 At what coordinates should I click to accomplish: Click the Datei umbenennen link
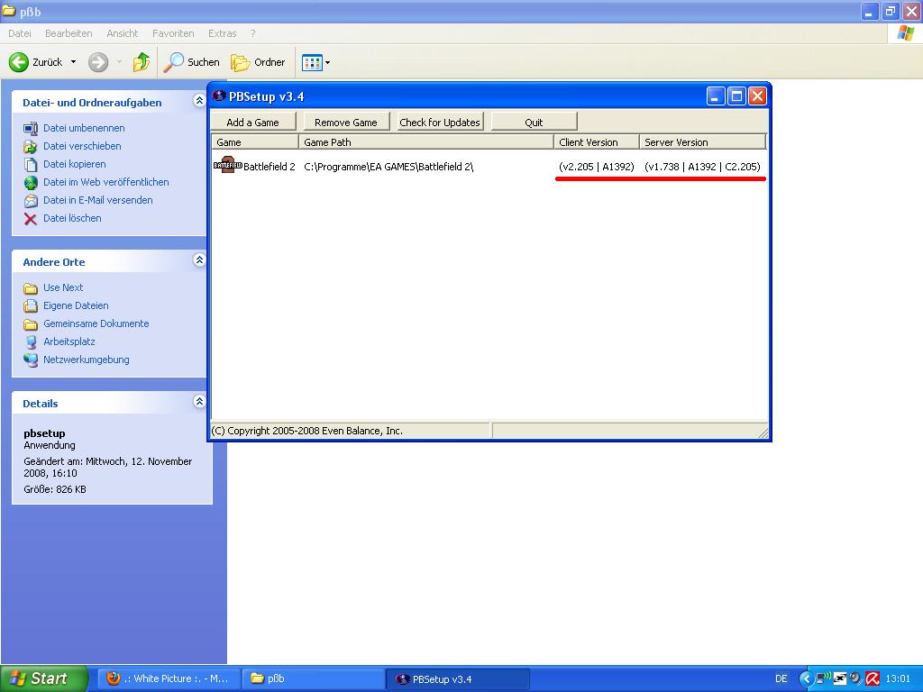(84, 128)
